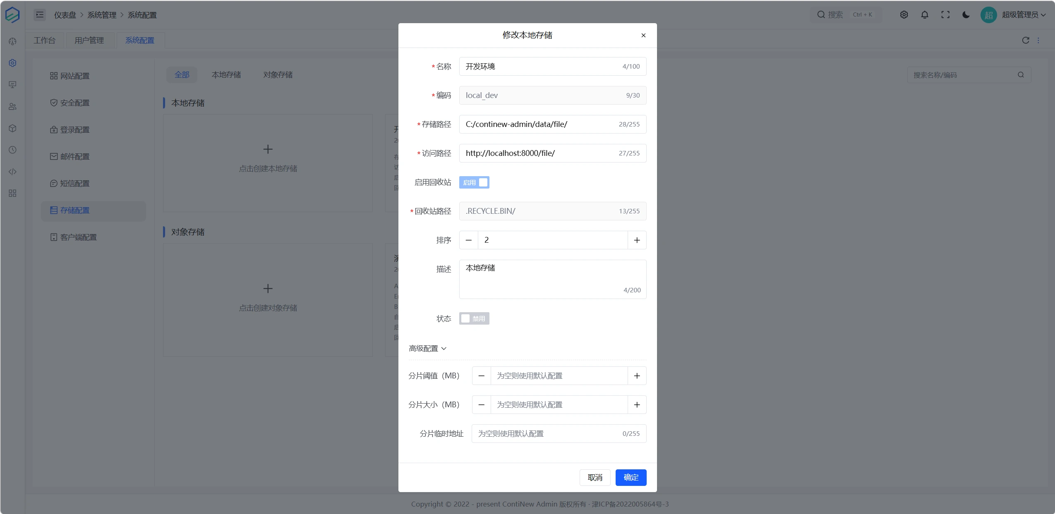Toggle the 状态 禁用 switch

tap(474, 318)
